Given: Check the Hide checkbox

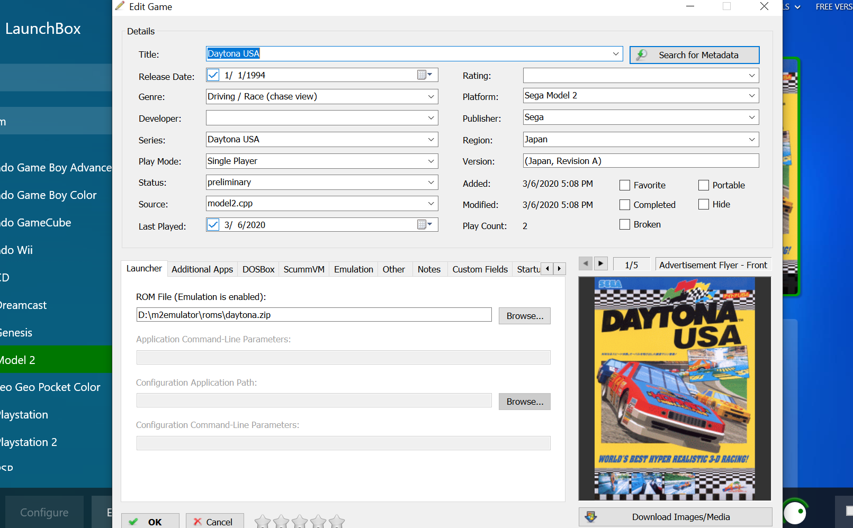Looking at the screenshot, I should coord(704,204).
